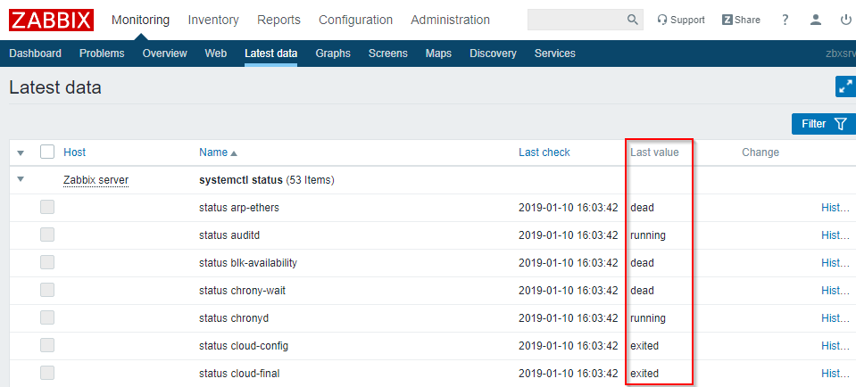Check the select-all checkbox in header
This screenshot has height=387, width=856.
click(47, 152)
